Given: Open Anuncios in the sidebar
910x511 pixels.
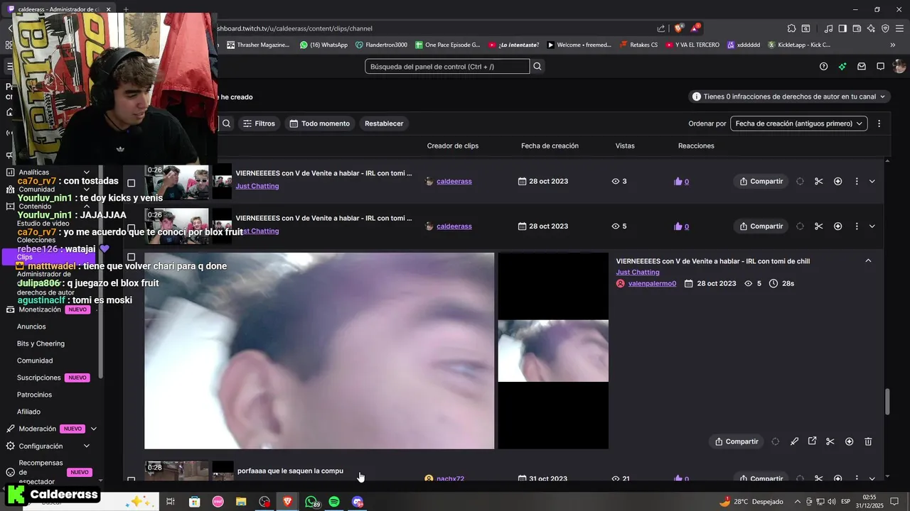Looking at the screenshot, I should 31,326.
